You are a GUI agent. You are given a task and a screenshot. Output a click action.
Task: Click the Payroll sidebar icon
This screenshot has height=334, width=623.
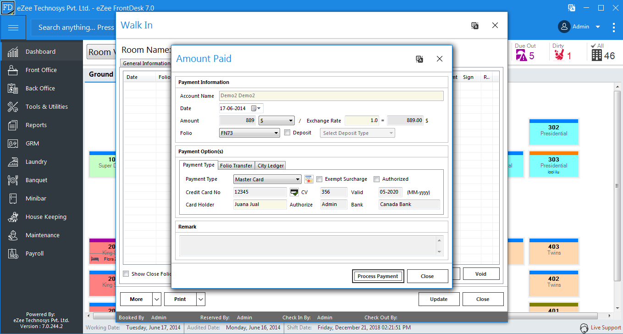point(13,253)
